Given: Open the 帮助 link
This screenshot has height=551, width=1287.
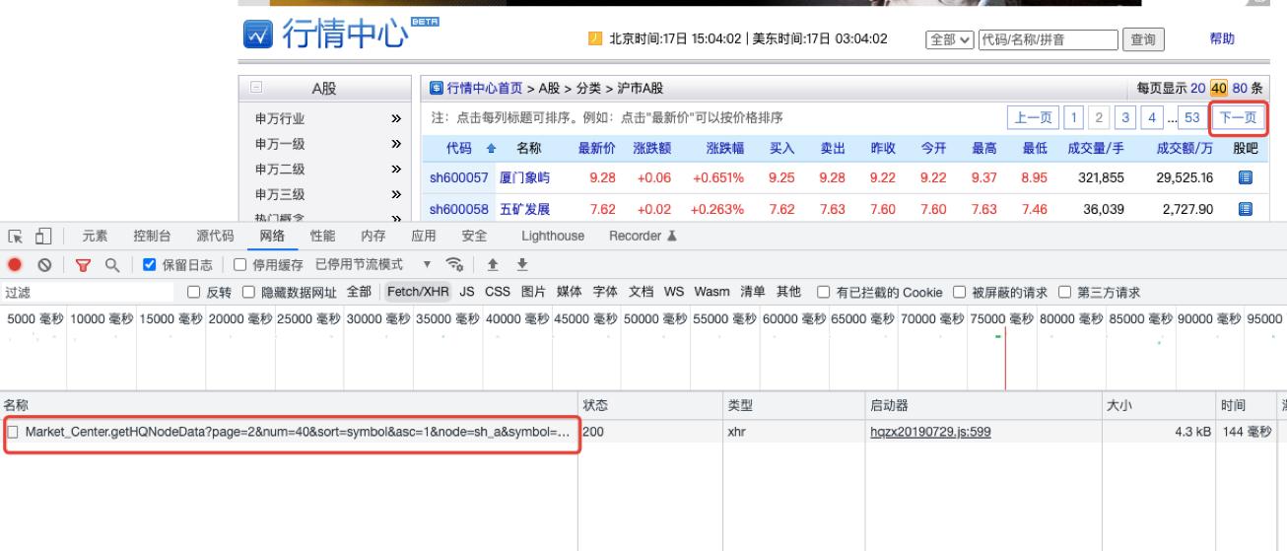Looking at the screenshot, I should click(x=1221, y=39).
